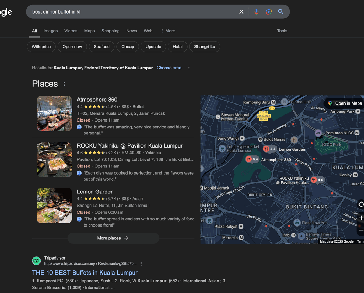Expand the More search categories menu
Viewport: 364px width, 293px height.
(168, 31)
